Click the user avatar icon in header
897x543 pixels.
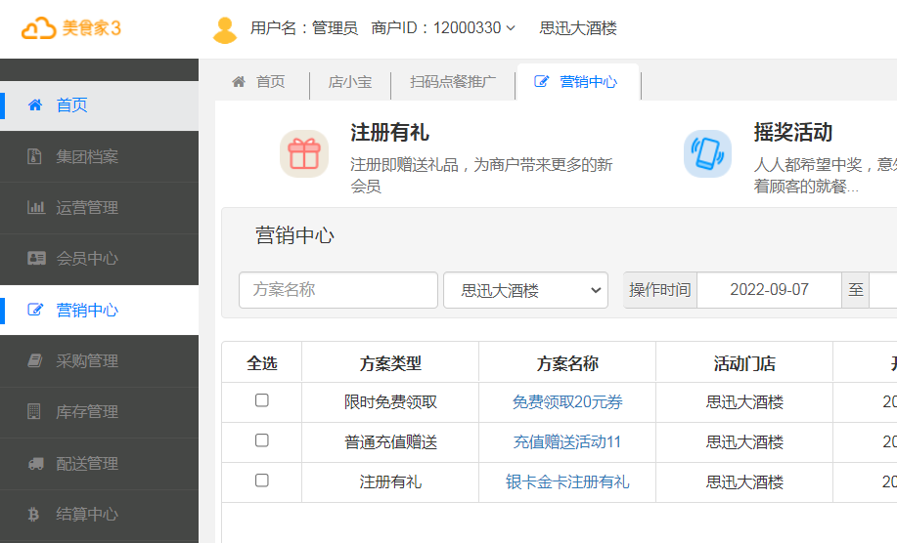click(x=225, y=29)
